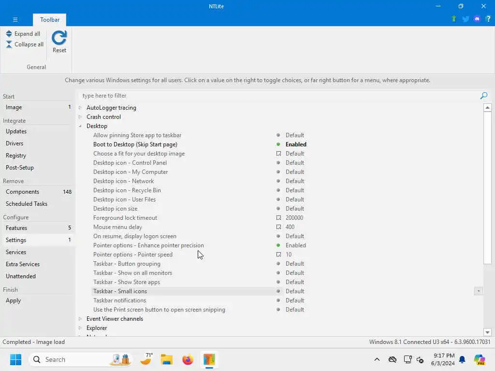Viewport: 495px width, 371px height.
Task: Click the filter search magnifier icon
Action: 483,95
